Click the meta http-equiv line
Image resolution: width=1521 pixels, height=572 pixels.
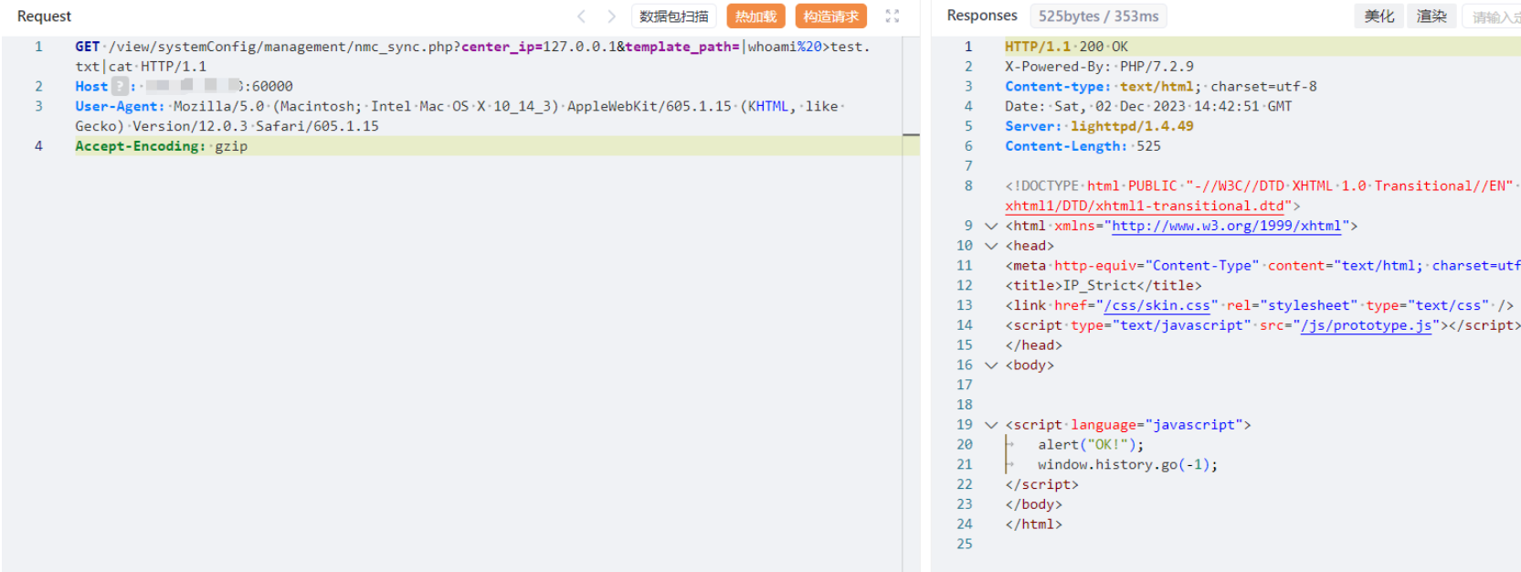click(1262, 266)
